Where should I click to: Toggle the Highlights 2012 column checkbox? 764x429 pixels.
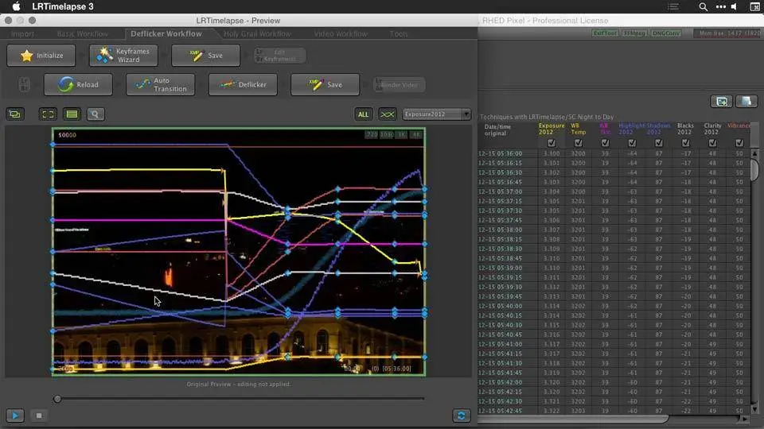click(632, 143)
